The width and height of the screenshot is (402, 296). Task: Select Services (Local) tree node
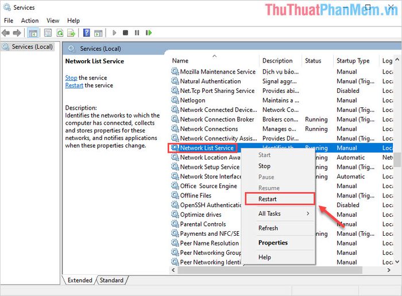coord(28,47)
